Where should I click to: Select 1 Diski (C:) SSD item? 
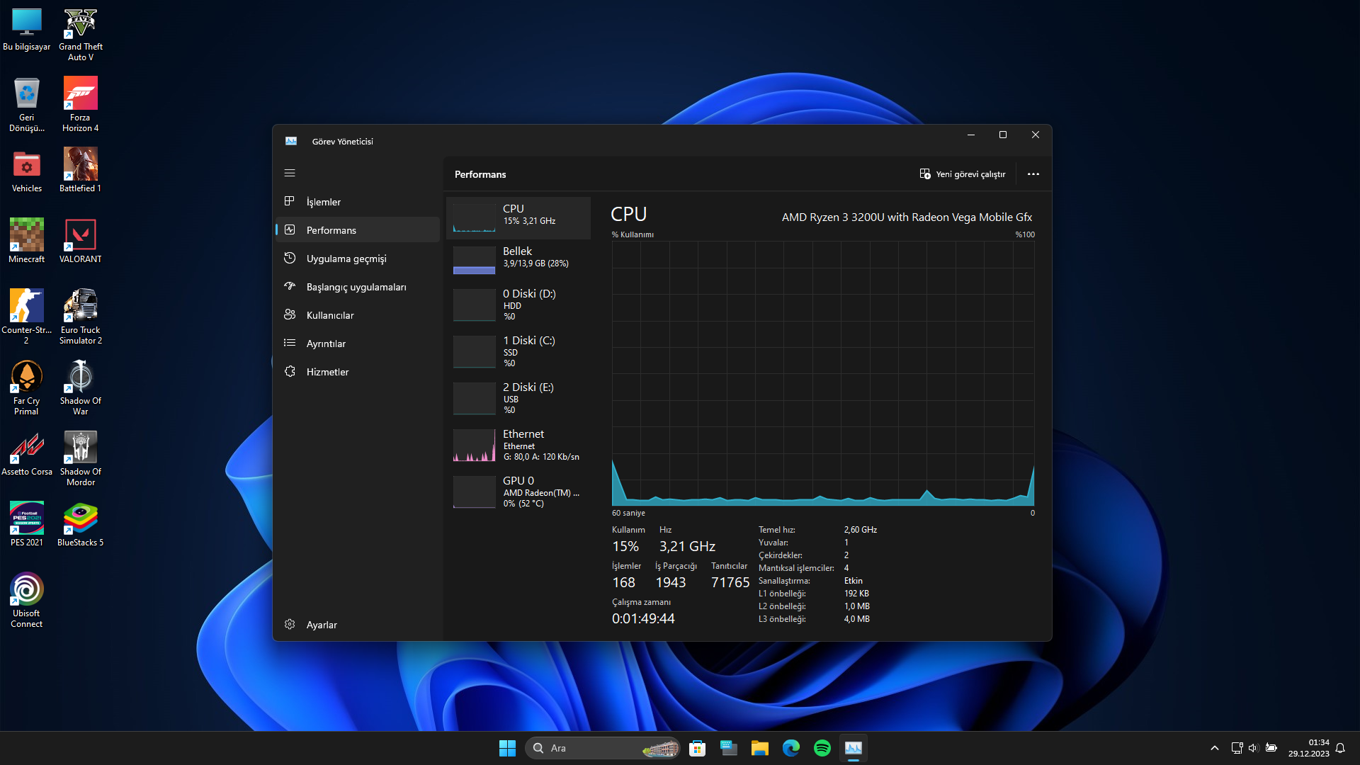click(x=518, y=351)
